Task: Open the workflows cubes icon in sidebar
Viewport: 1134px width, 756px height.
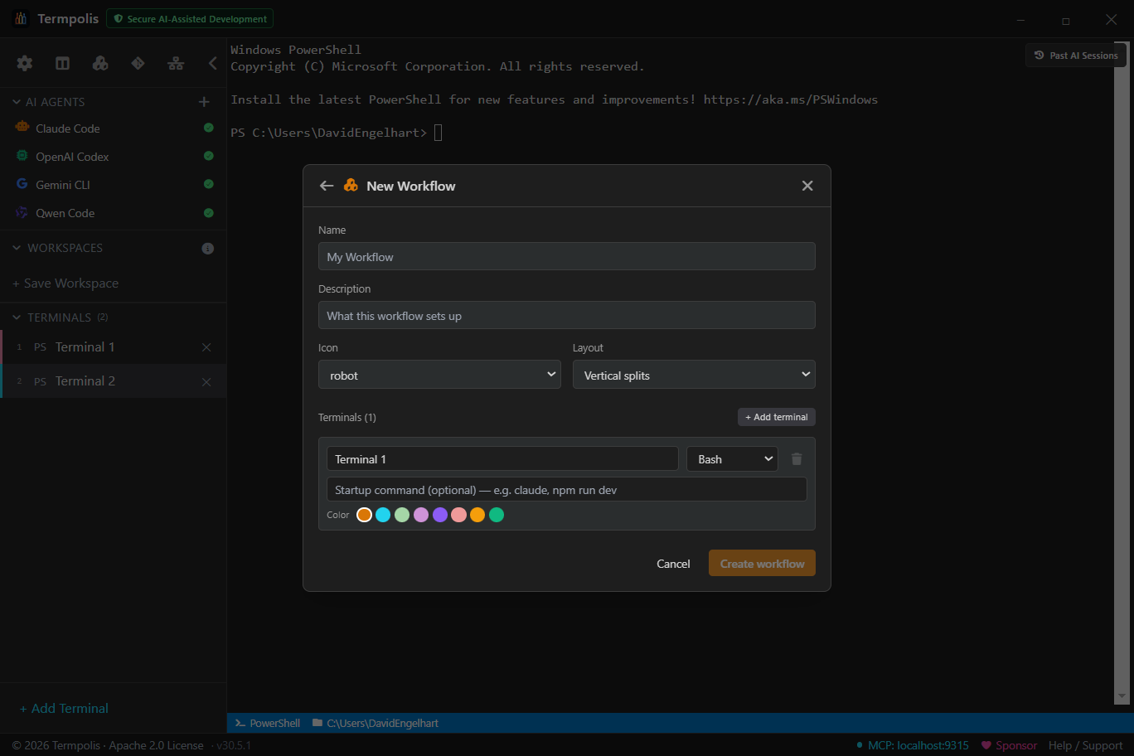Action: click(x=100, y=63)
